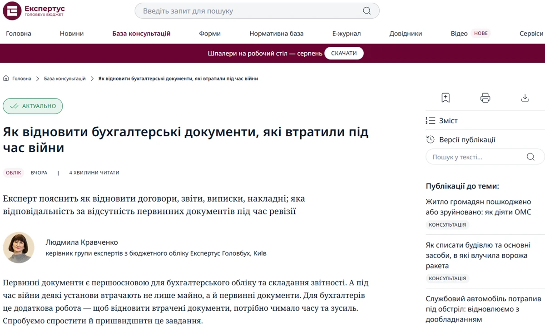
Task: Open 'Житло громадян пошкоджено або зруйновано' article
Action: click(x=478, y=207)
